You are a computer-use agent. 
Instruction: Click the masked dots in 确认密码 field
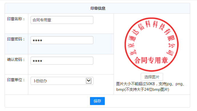click(37, 61)
